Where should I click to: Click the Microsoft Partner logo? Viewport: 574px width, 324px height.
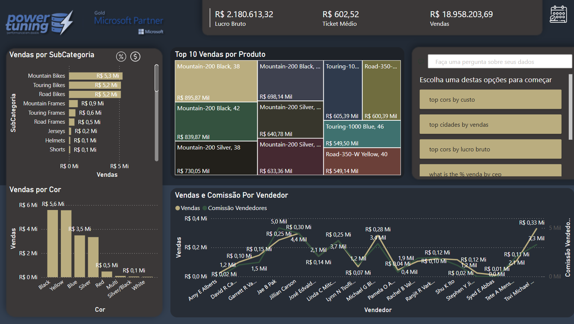pos(128,22)
